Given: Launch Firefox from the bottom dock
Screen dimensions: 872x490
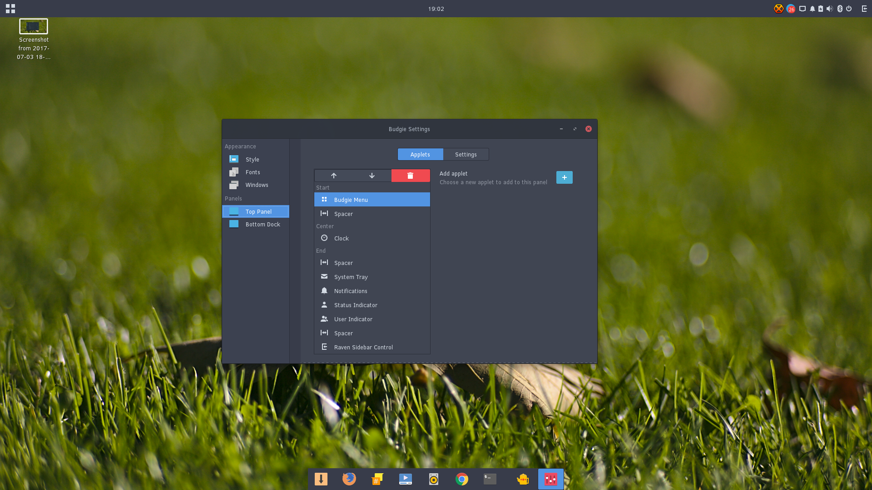Looking at the screenshot, I should (349, 479).
